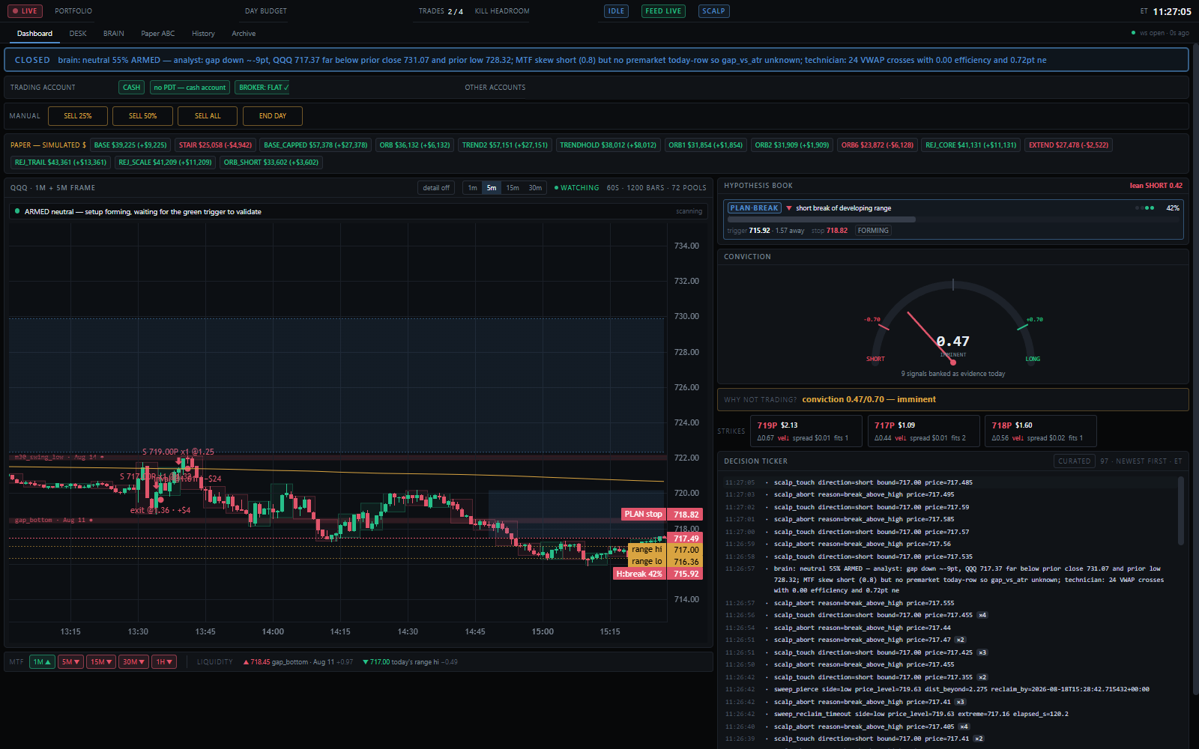Click the BROKER: FLAT checkmark badge

tap(264, 88)
